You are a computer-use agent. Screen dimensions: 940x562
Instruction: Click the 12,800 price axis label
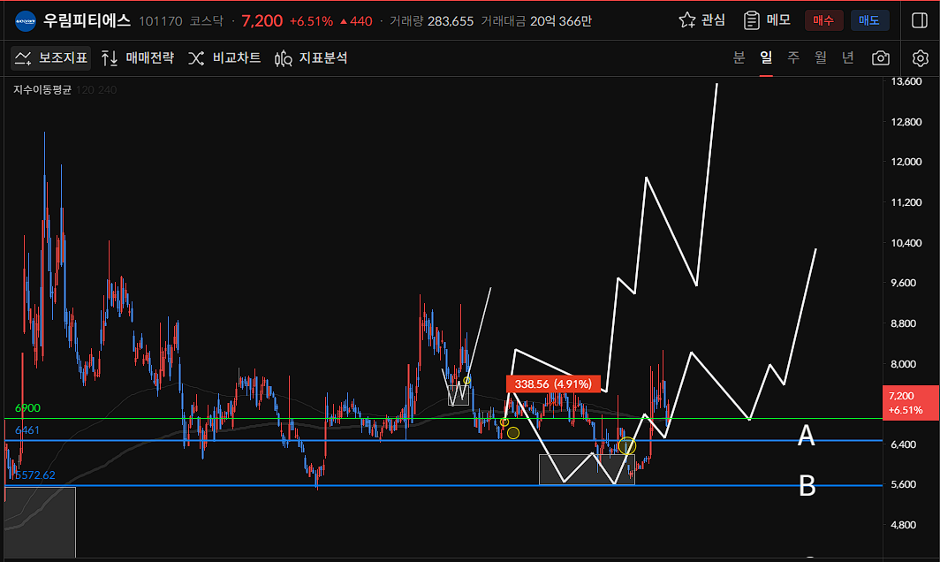[x=906, y=122]
